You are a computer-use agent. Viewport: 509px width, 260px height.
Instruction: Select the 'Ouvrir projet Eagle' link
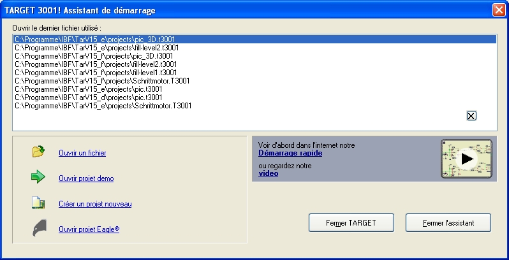(x=89, y=229)
